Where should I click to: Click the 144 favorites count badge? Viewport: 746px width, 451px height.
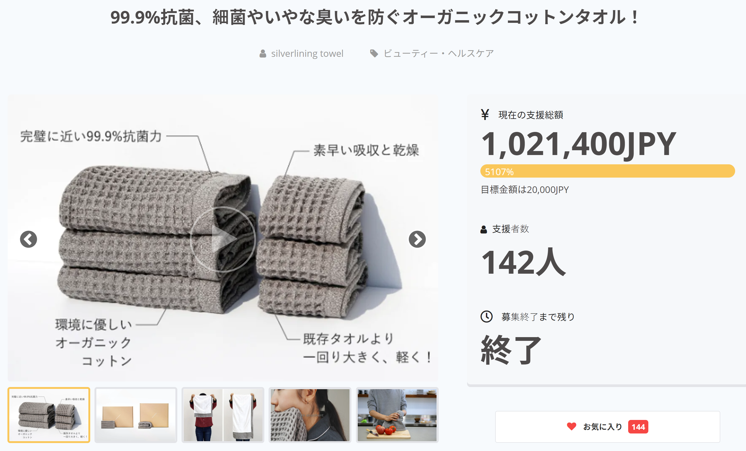638,427
